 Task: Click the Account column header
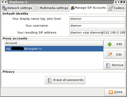(x=54, y=43)
